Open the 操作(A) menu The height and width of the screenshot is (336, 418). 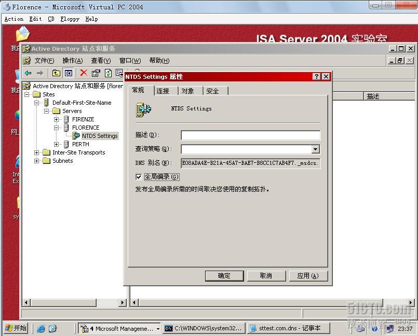coord(73,61)
